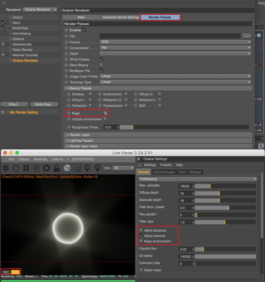Viewport: 265px width, 282px height.
Task: Open the Depth dropdown
Action: 175,54
